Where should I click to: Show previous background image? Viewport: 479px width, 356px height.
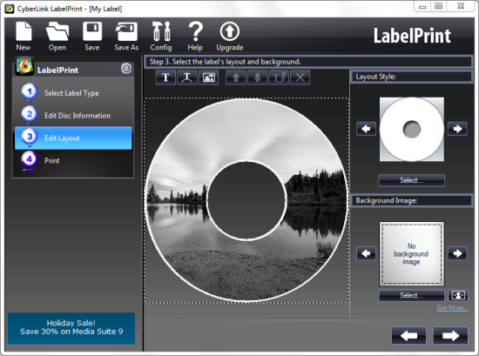pos(366,253)
